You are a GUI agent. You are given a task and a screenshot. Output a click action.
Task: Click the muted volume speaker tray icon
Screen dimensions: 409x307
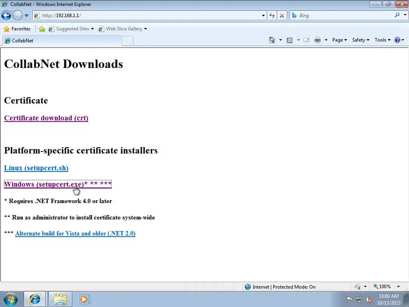[369, 299]
